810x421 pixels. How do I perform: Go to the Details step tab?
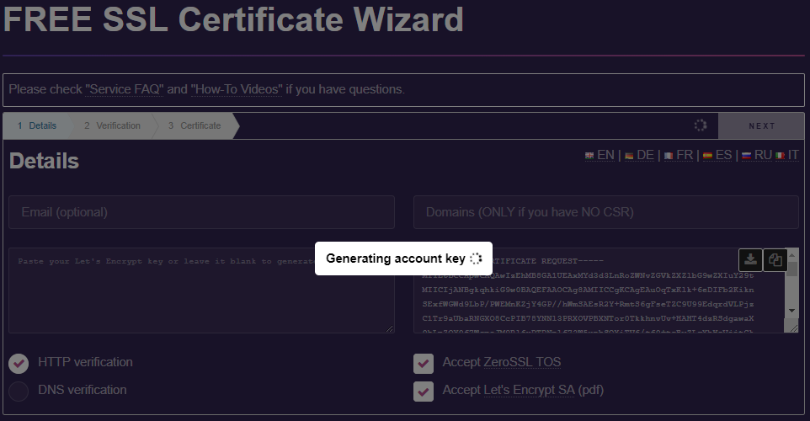tap(37, 125)
